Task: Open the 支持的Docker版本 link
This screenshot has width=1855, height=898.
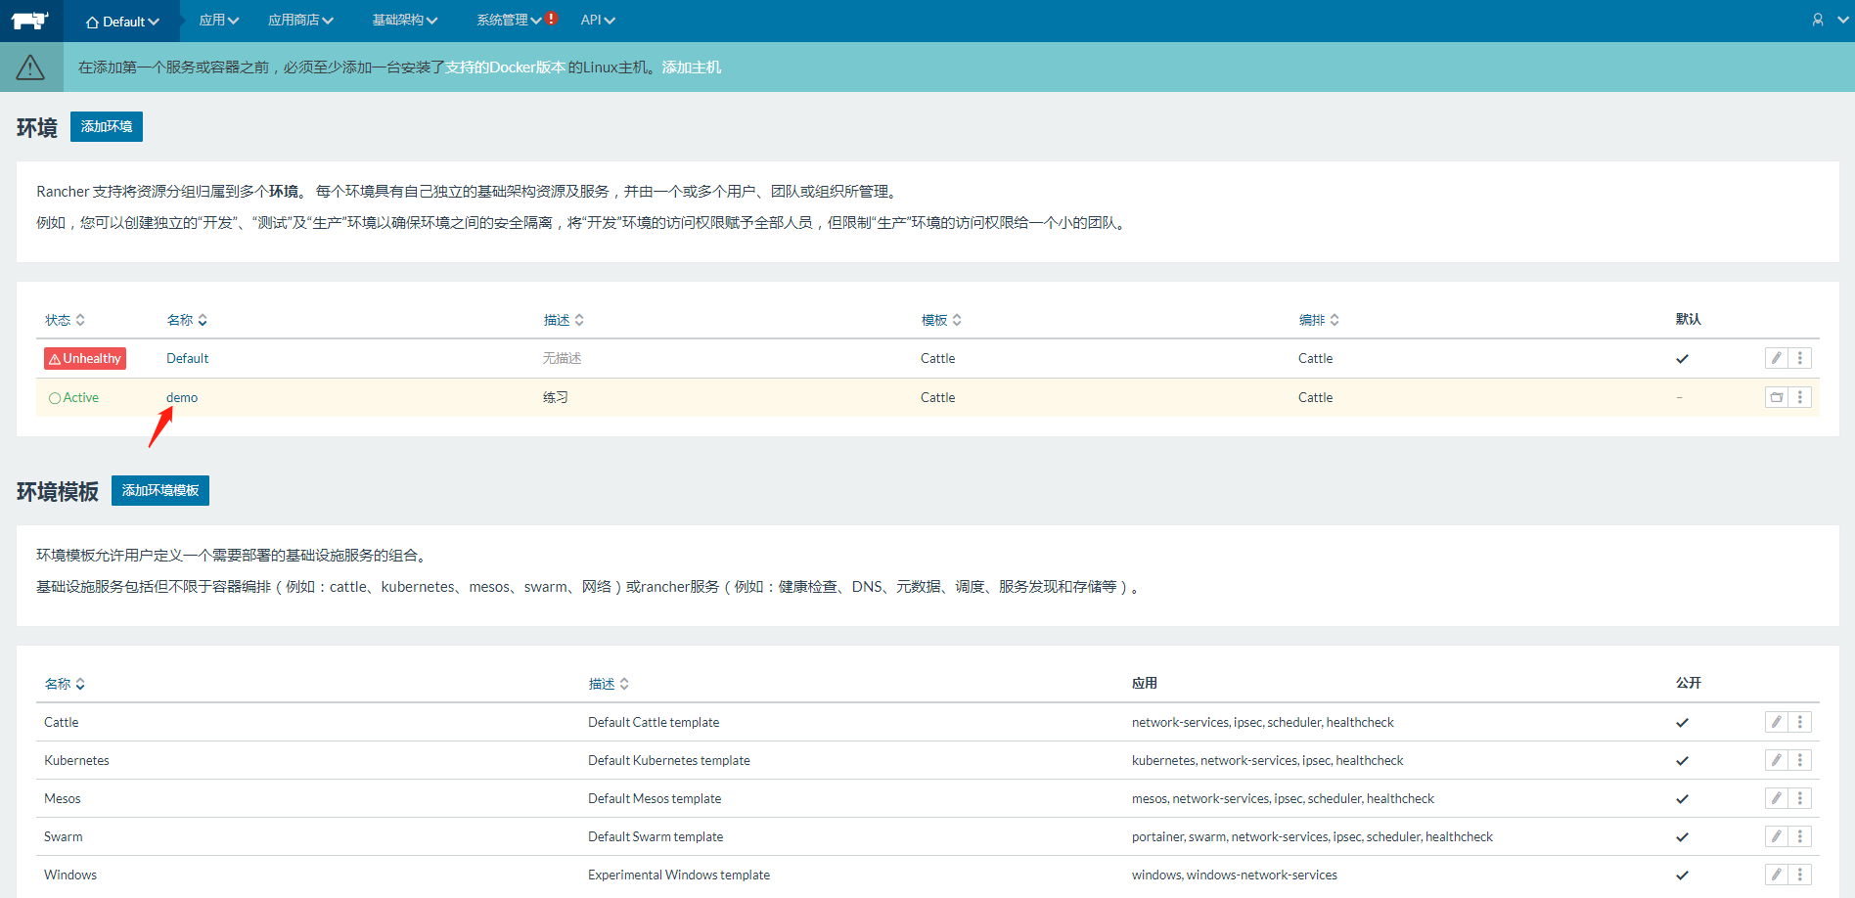Action: (x=506, y=67)
